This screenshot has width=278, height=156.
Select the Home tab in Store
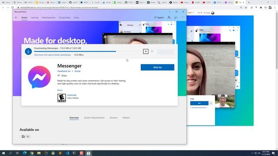24,17
